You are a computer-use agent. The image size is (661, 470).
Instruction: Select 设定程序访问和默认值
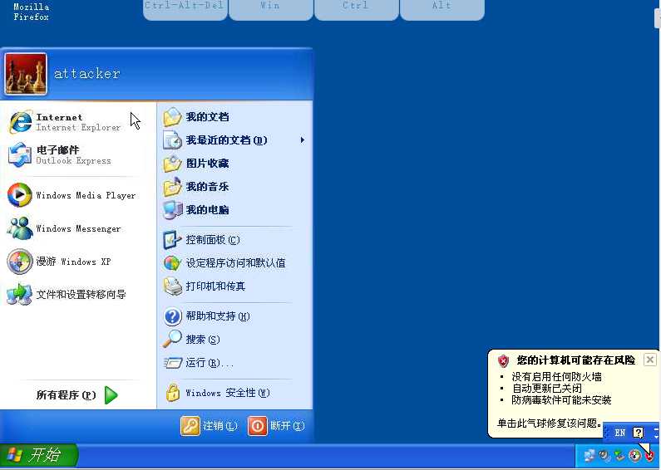[x=234, y=262]
